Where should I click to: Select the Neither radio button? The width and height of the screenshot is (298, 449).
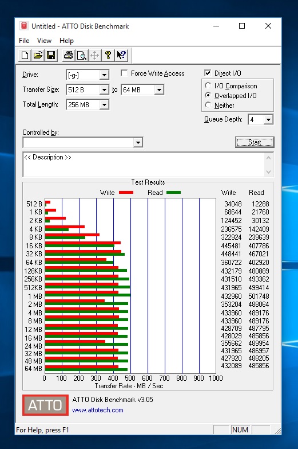[208, 105]
